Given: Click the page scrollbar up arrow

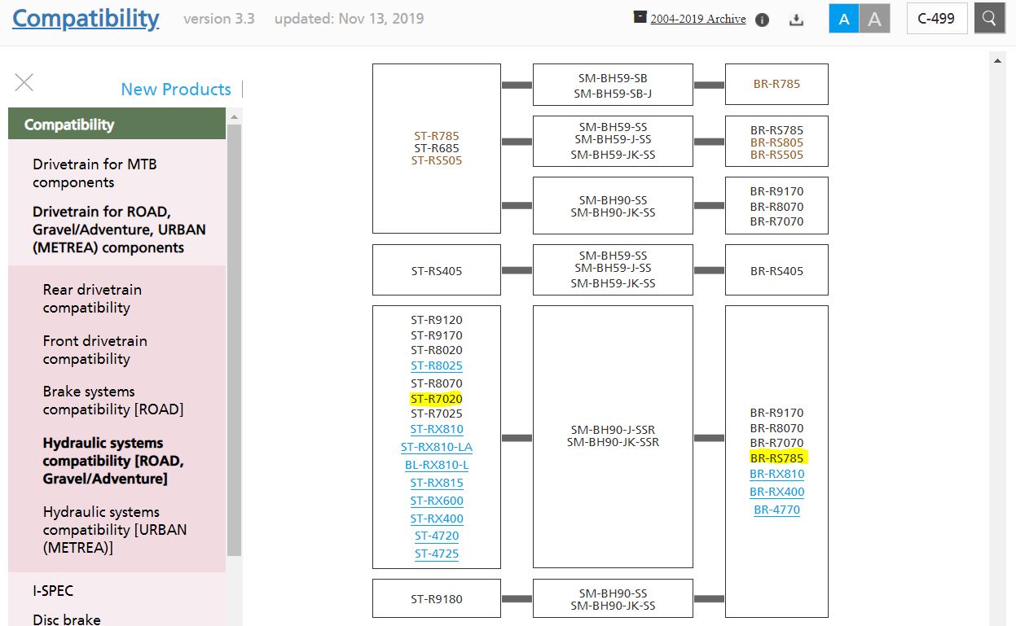Looking at the screenshot, I should tap(998, 60).
